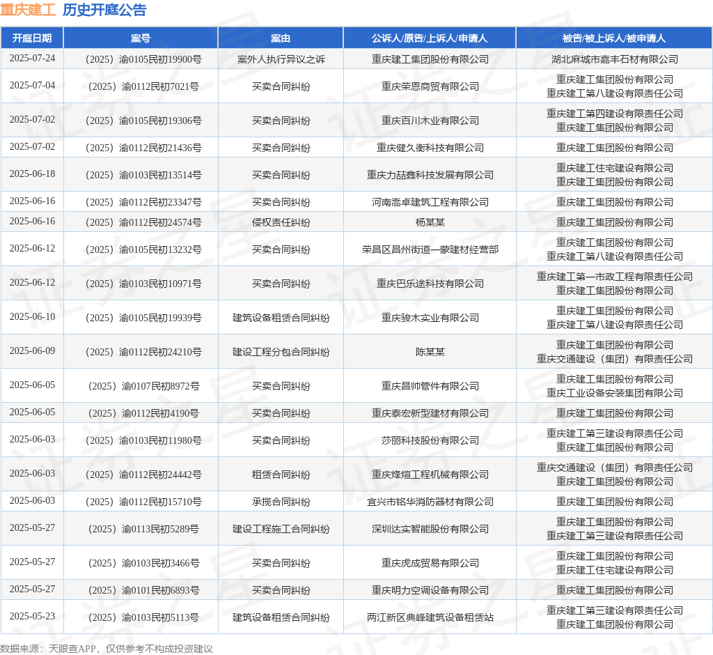Select the 建设工程施工合同纠纷 cause cell
This screenshot has width=713, height=655.
(x=281, y=529)
